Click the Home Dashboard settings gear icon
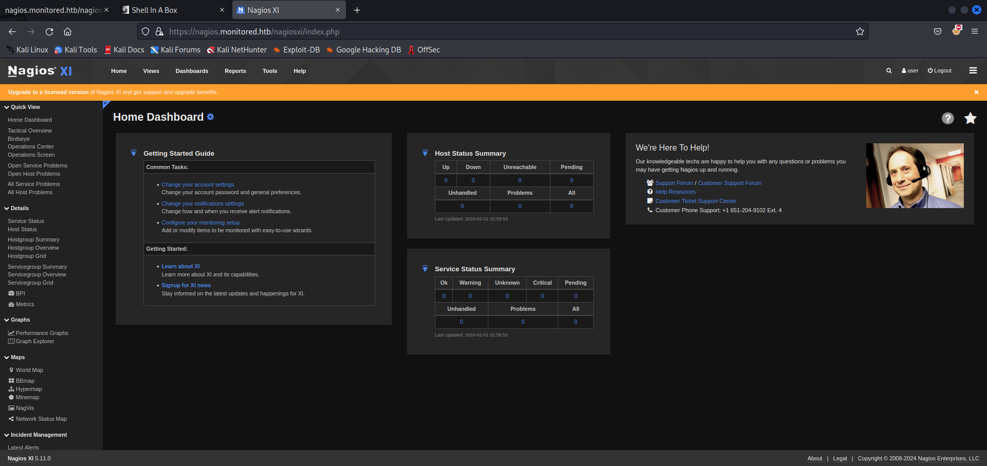987x466 pixels. click(x=210, y=117)
